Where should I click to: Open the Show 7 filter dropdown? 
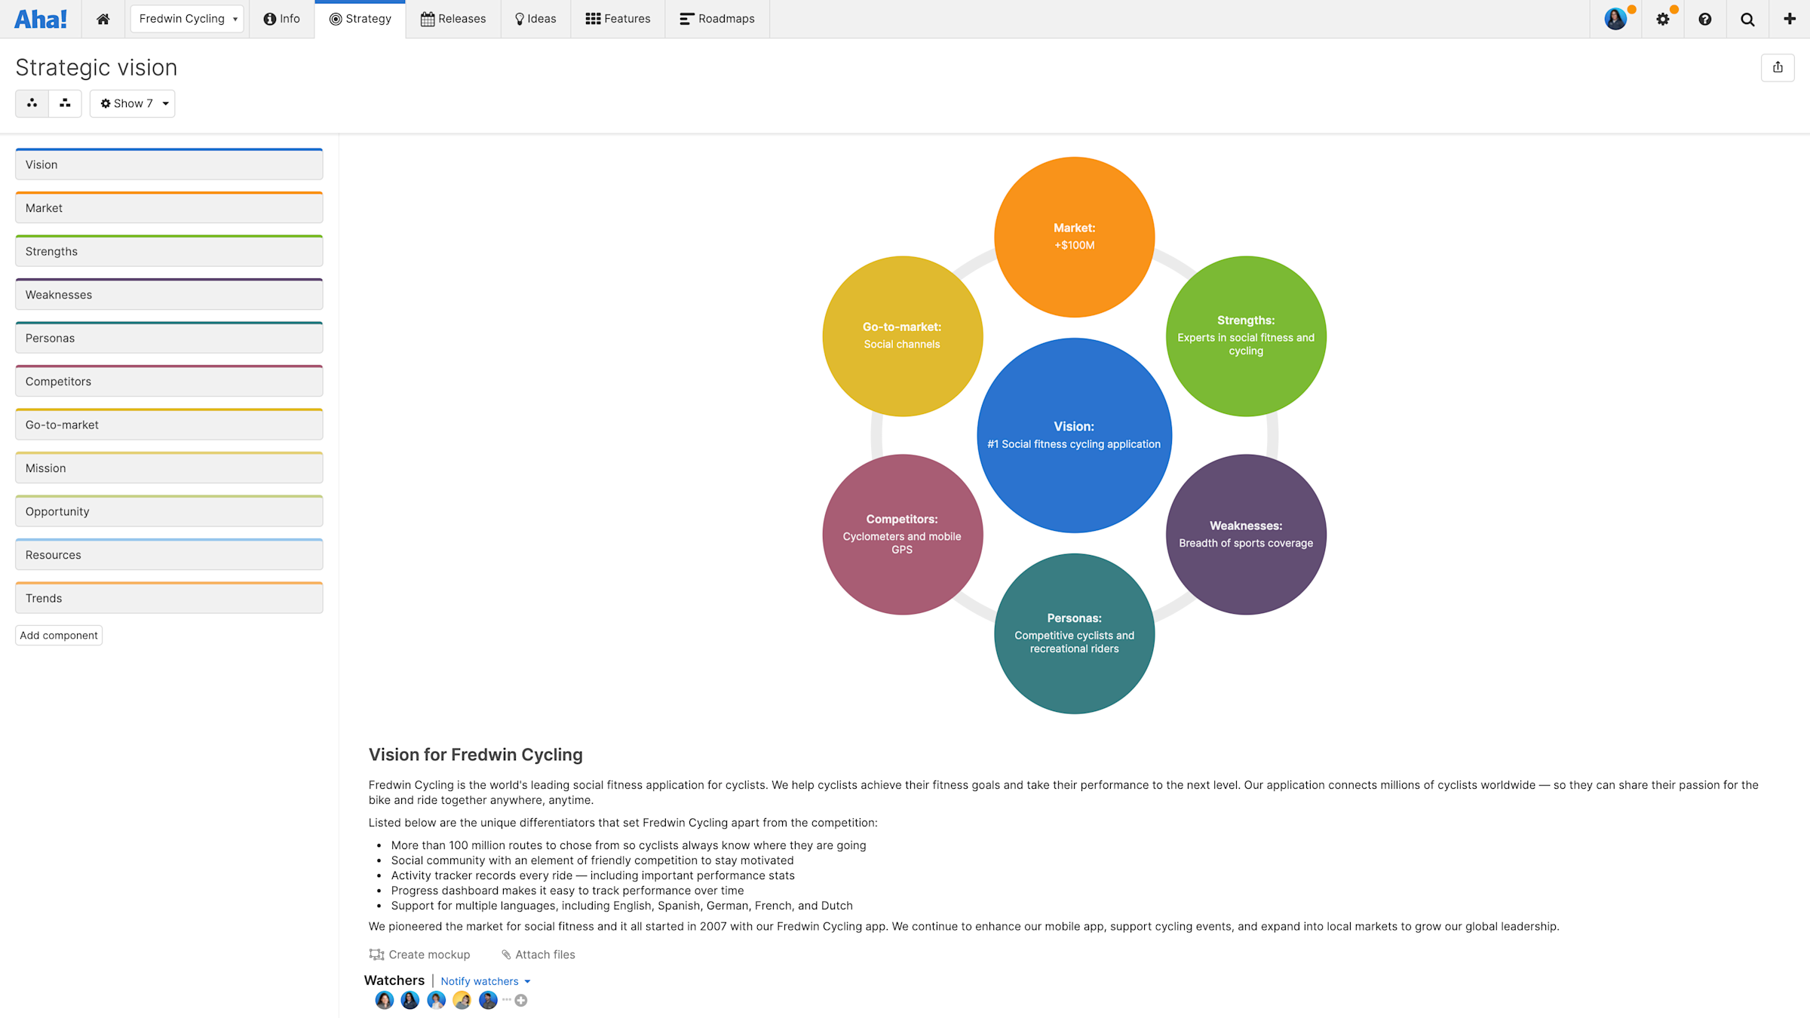coord(132,103)
